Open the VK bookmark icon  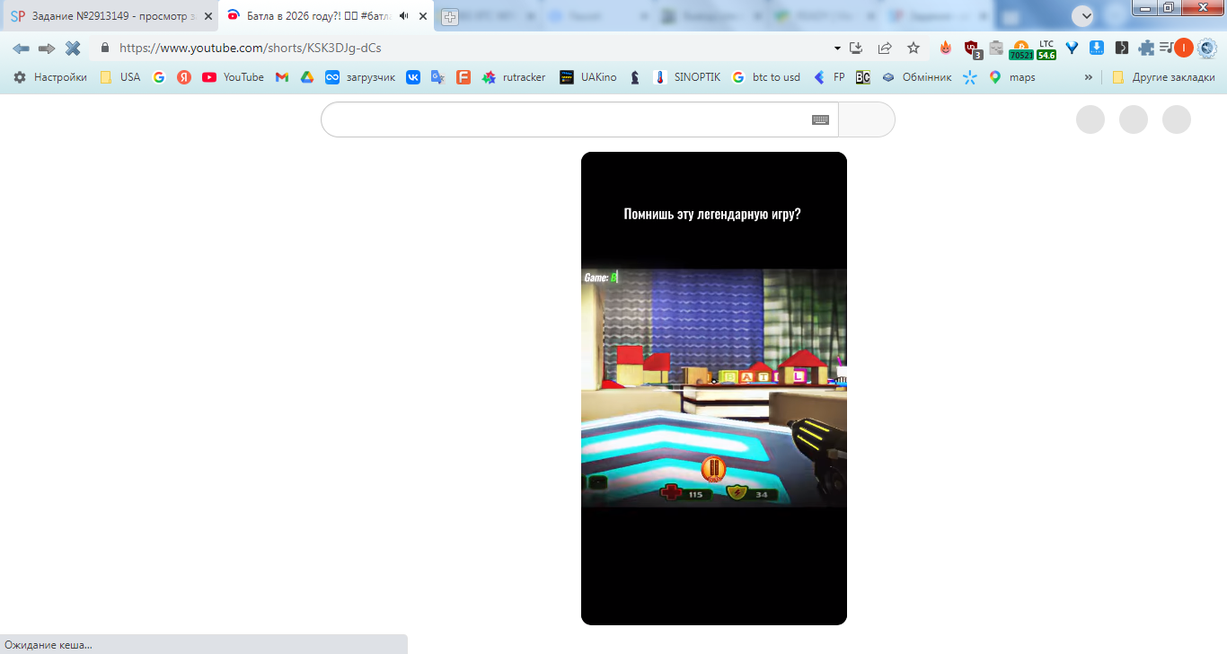pyautogui.click(x=413, y=77)
